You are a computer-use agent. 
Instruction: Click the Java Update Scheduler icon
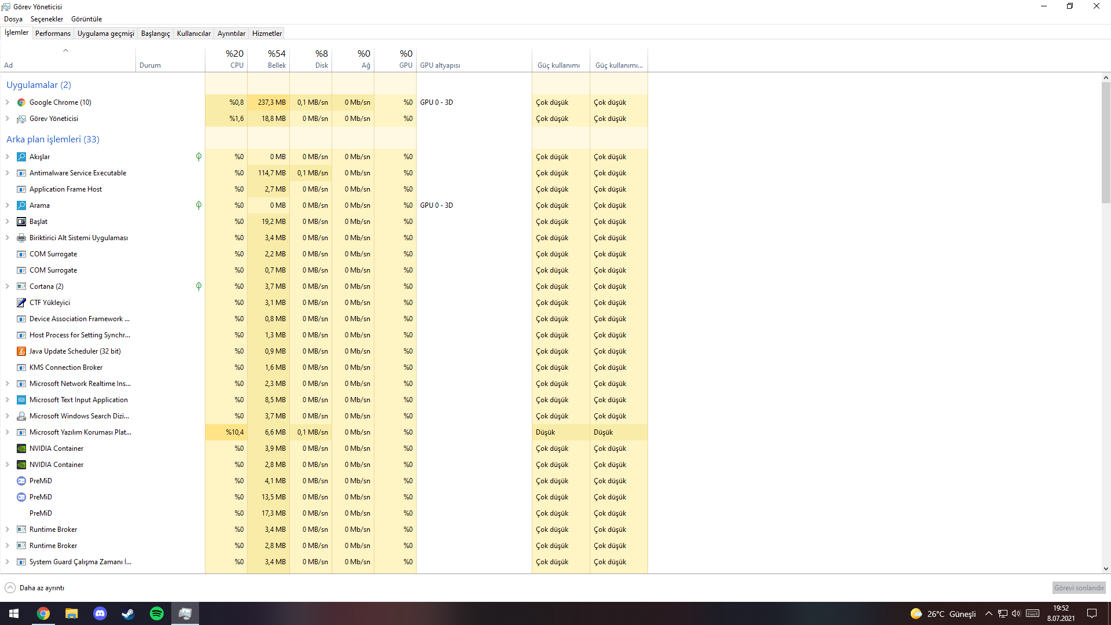[21, 351]
